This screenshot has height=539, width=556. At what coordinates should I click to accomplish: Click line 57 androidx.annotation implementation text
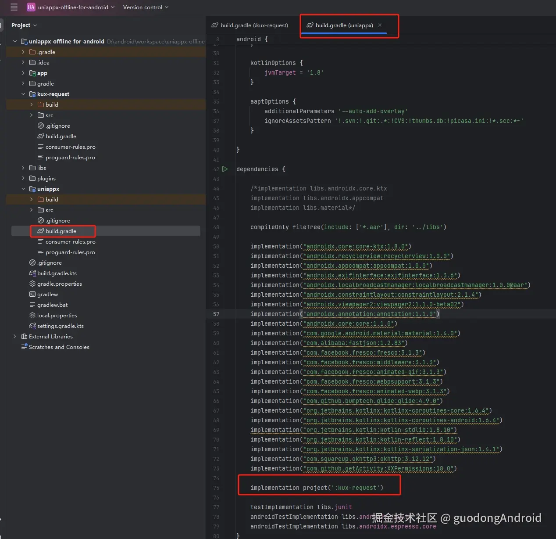click(x=345, y=314)
